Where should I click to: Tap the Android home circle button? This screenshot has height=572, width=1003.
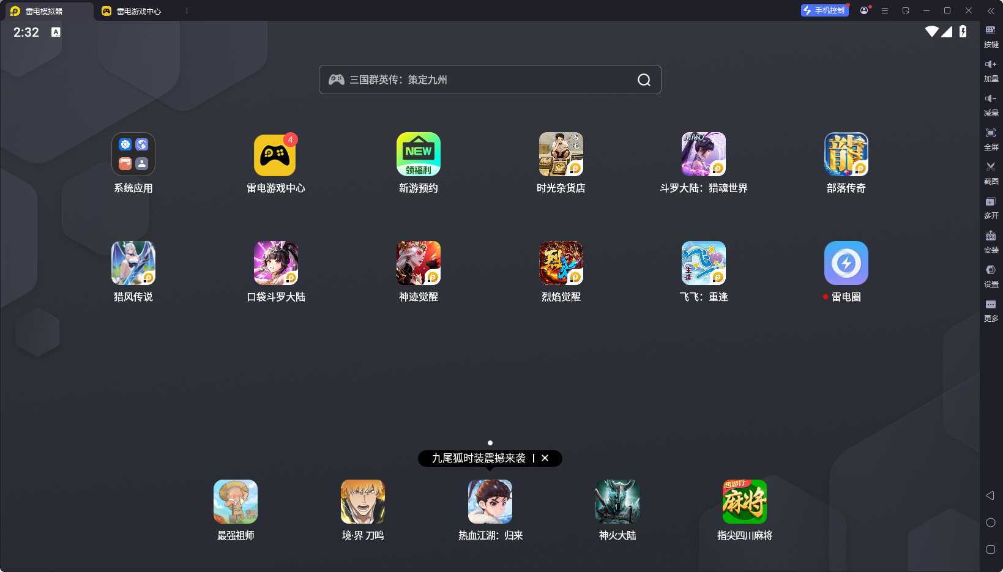tap(991, 522)
